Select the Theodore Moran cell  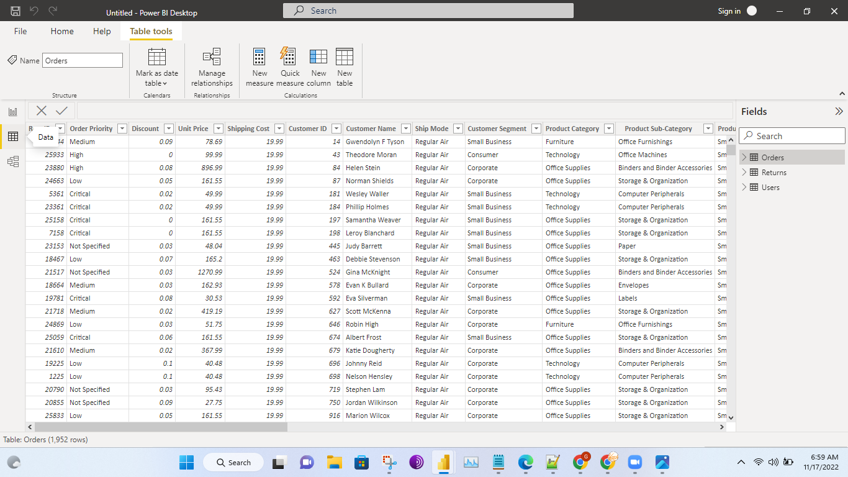[x=377, y=155]
